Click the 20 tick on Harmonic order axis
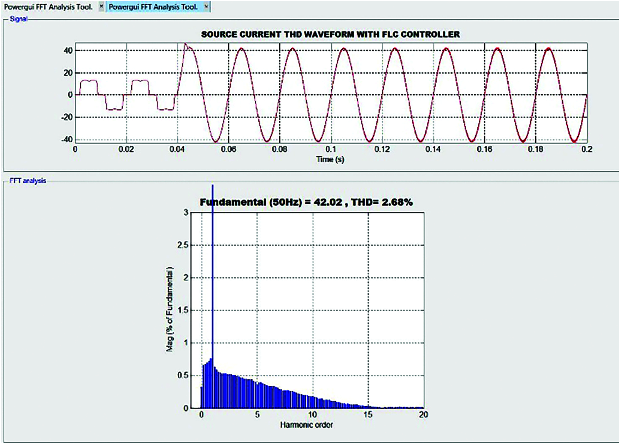Screen dimensions: 620x444 tap(423, 415)
